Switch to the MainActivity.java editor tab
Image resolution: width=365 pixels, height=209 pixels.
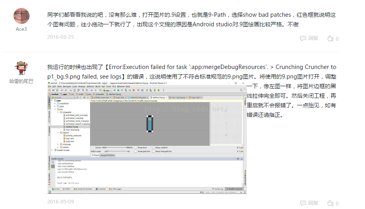[x=138, y=97]
